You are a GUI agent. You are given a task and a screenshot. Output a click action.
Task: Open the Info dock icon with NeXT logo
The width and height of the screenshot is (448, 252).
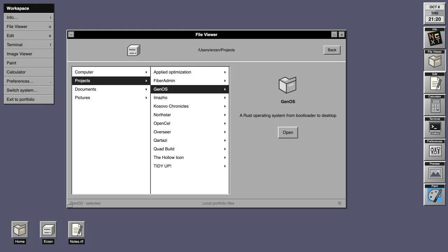click(x=435, y=38)
